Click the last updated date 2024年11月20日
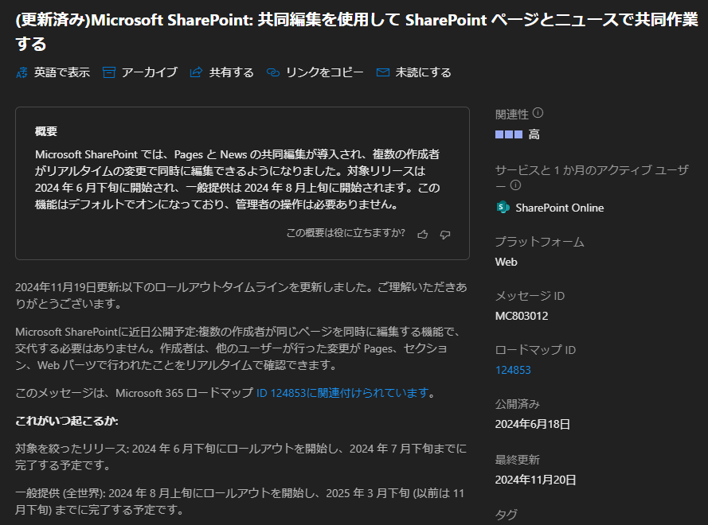708x525 pixels. point(535,480)
